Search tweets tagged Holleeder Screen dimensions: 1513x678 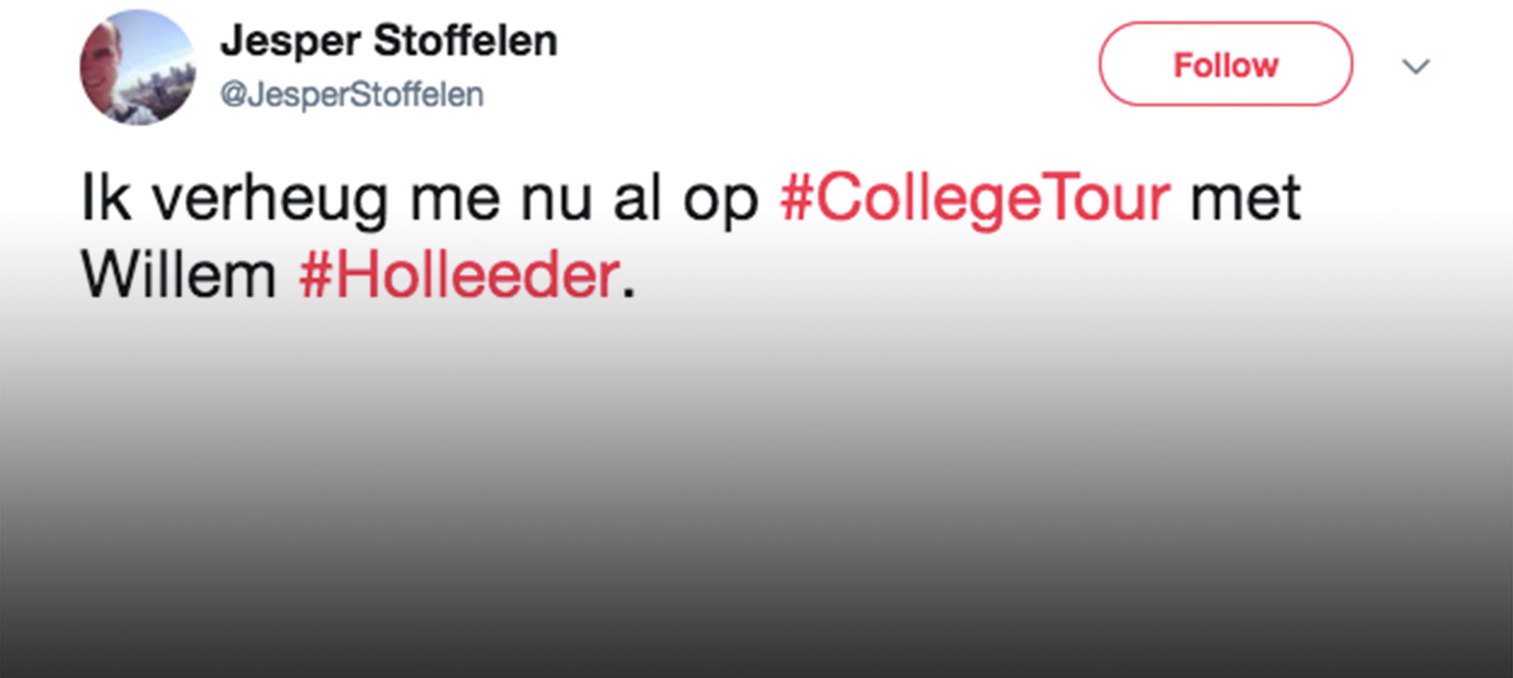click(459, 276)
